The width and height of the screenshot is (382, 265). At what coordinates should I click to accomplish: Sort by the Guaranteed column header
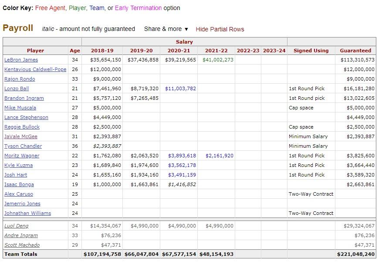(x=355, y=51)
